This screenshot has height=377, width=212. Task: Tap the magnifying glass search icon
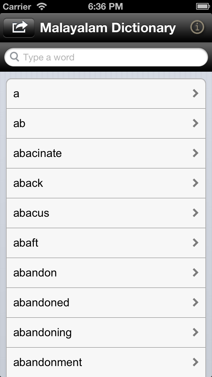tap(15, 57)
